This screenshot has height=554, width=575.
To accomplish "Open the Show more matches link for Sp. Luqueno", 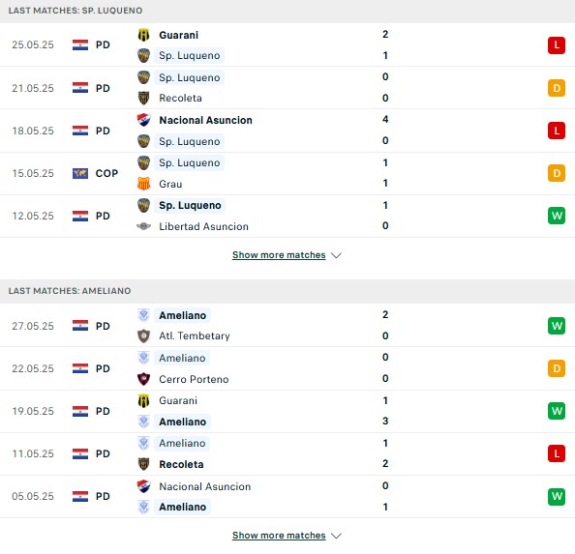I will coord(279,255).
